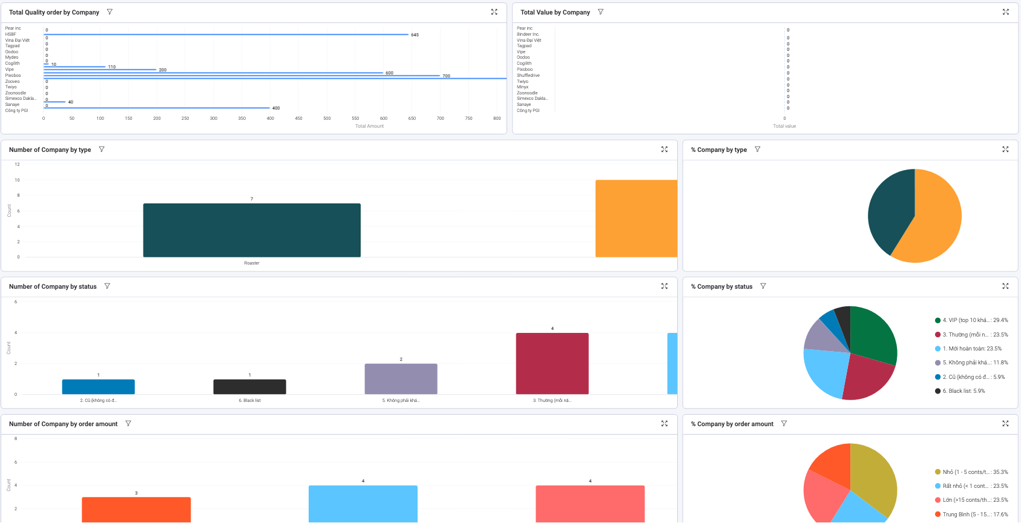The height and width of the screenshot is (523, 1021).
Task: Open filter on % Company by order amount
Action: pyautogui.click(x=784, y=424)
